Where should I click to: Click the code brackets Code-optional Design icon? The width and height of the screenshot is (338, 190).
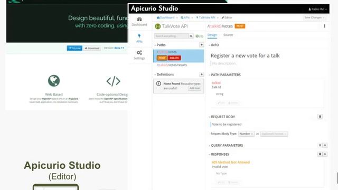[x=114, y=81]
